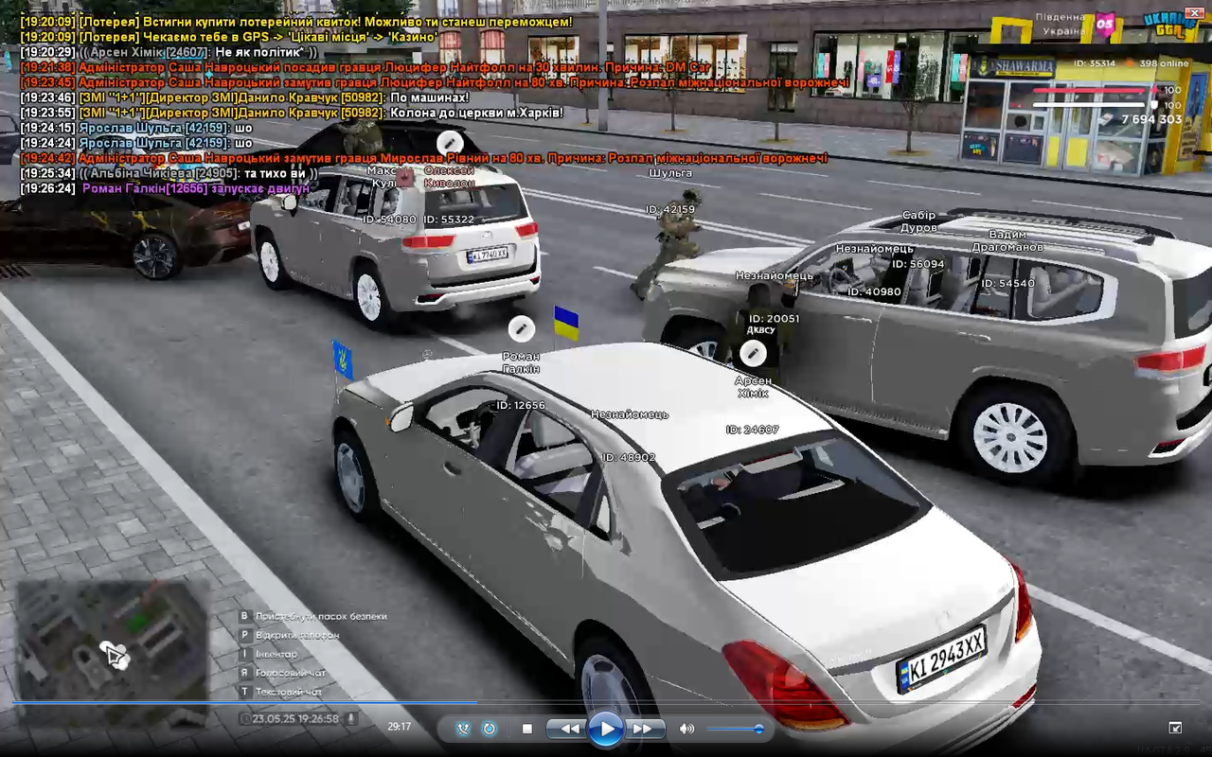Click the ID: 55322 label

pyautogui.click(x=449, y=219)
